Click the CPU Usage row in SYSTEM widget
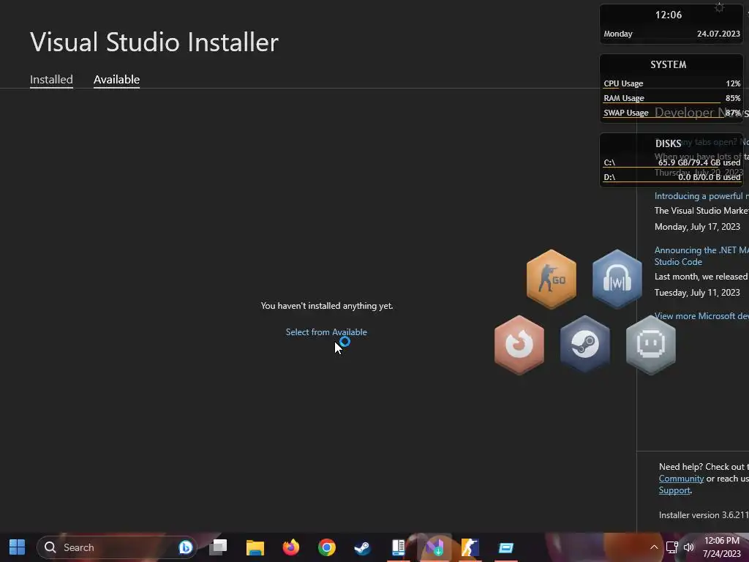749x562 pixels. [671, 83]
